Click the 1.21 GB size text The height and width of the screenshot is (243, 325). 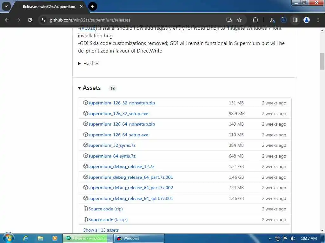[x=236, y=166]
